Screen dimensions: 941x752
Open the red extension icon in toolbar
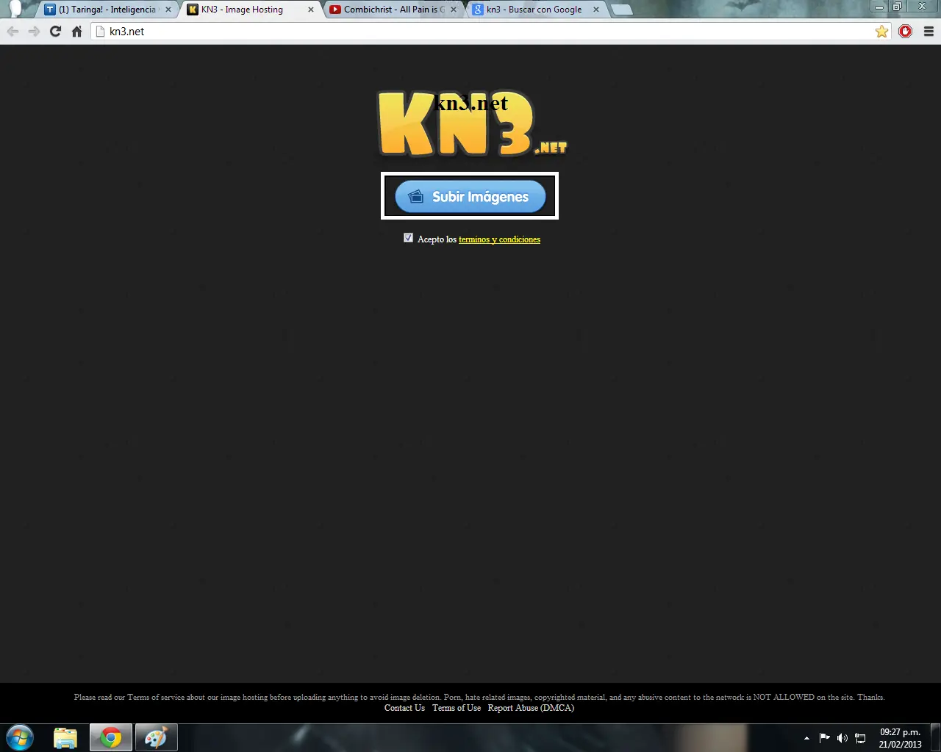click(x=905, y=32)
